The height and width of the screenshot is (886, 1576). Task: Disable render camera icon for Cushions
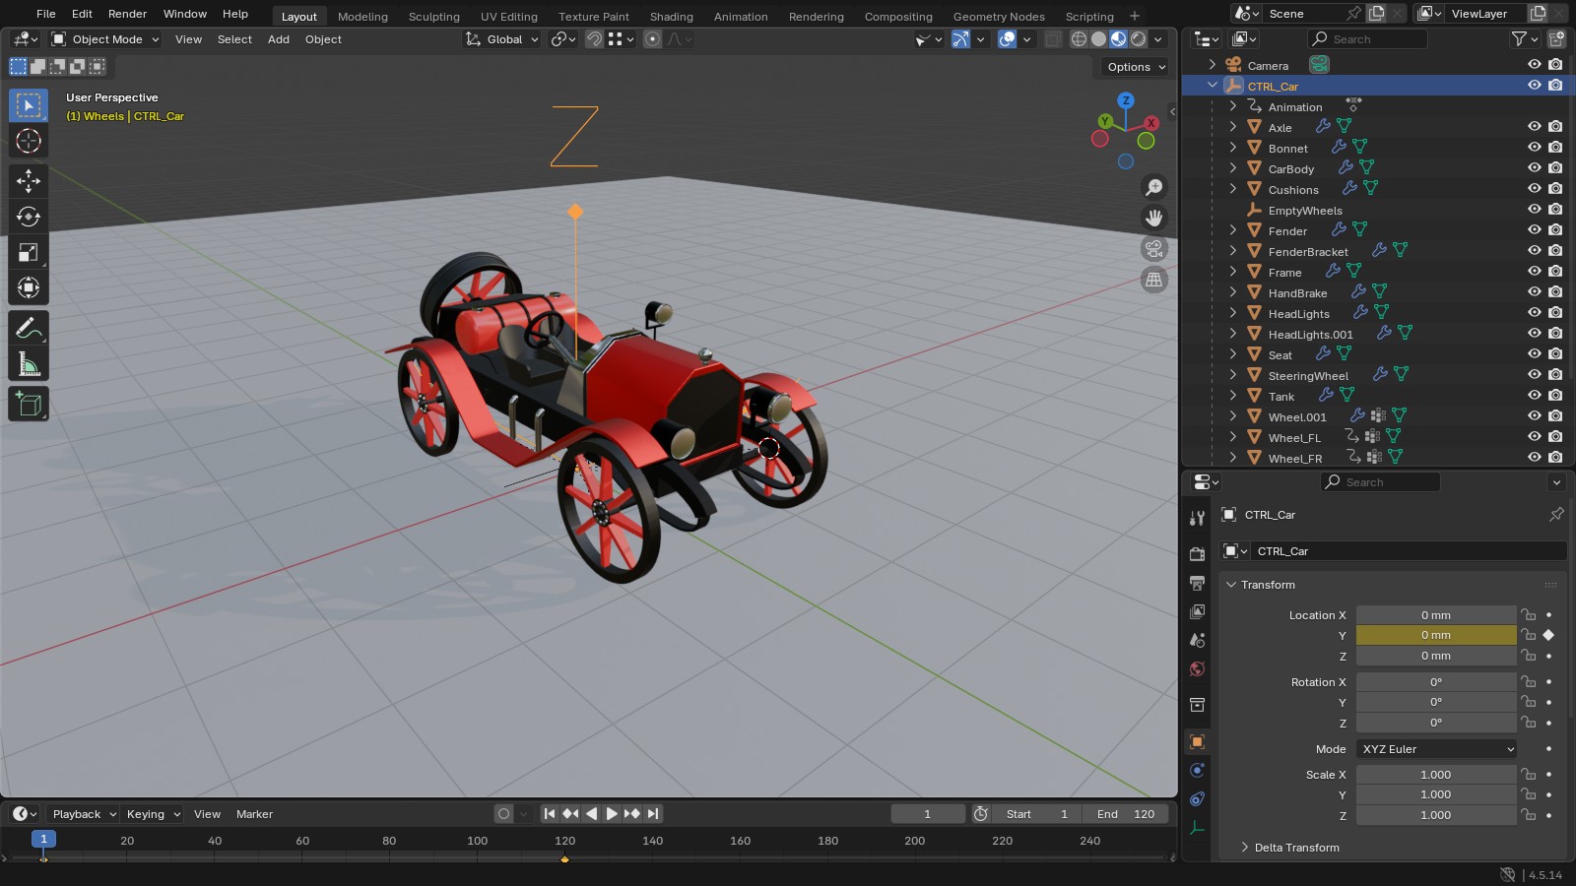point(1555,189)
